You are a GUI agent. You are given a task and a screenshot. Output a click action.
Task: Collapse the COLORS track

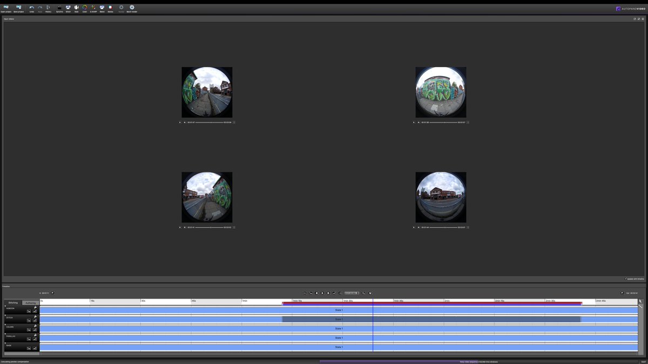5,325
